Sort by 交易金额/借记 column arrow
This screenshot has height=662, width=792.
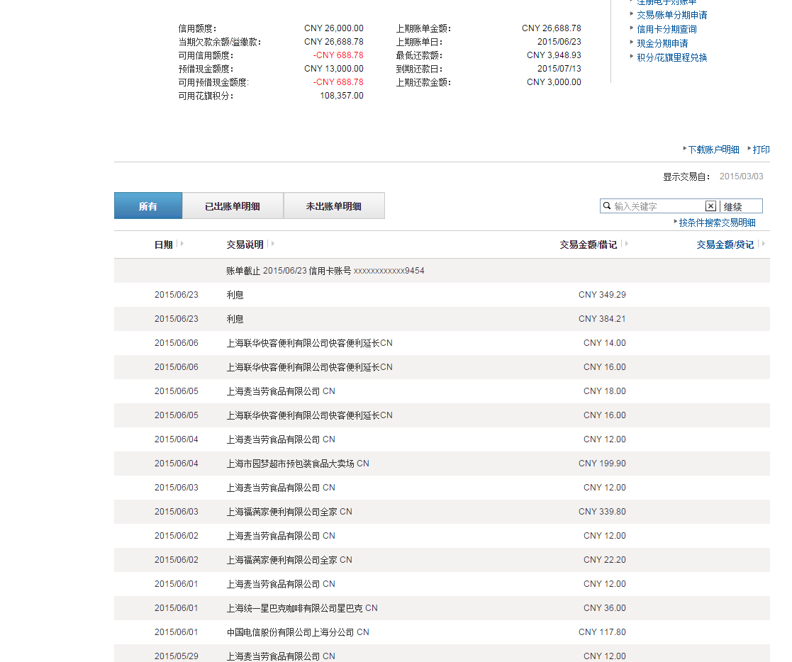pos(626,244)
